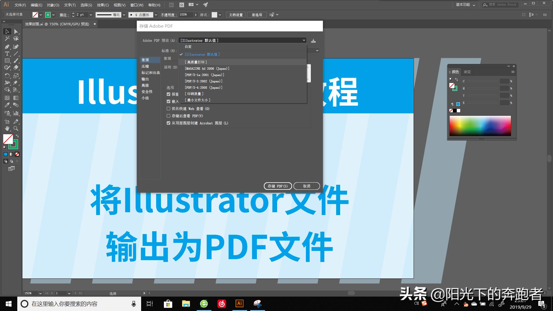This screenshot has width=553, height=311.
Task: Uncheck 优化快速 Web 查看 option
Action: point(168,109)
